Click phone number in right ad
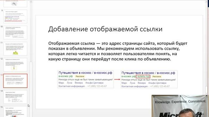 (160, 86)
